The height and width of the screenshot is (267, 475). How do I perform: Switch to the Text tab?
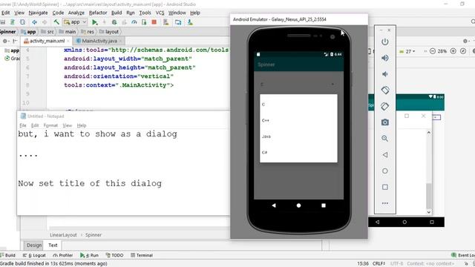(53, 245)
